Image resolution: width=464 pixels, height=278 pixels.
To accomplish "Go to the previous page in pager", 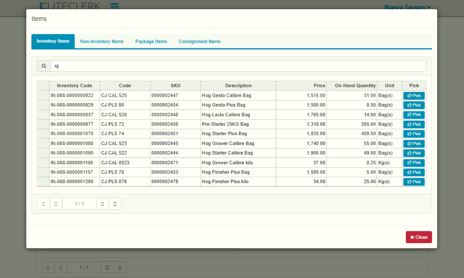I will click(x=56, y=204).
